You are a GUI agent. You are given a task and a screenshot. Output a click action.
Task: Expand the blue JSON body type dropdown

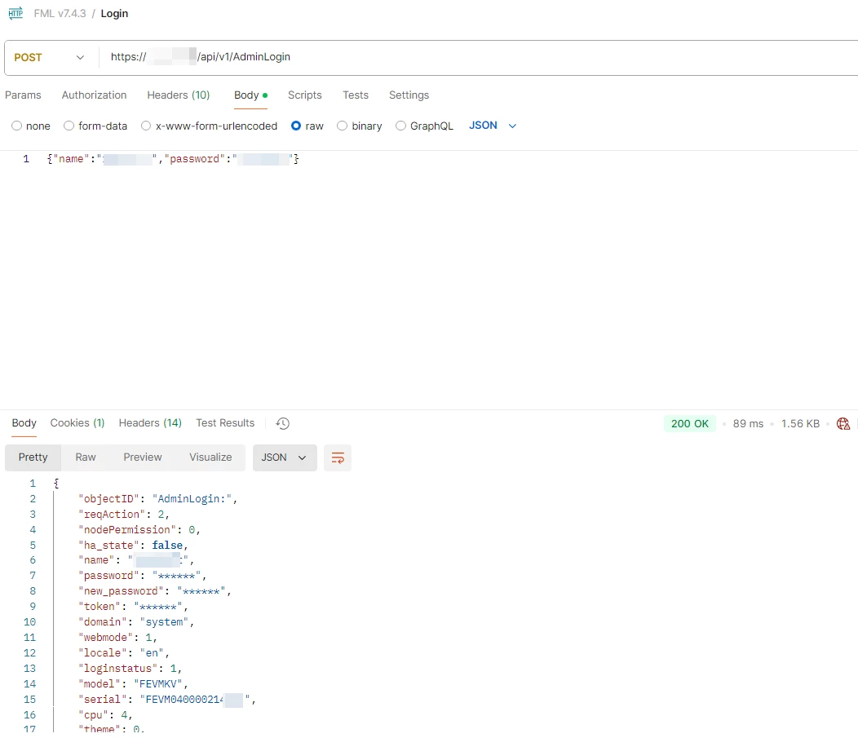click(493, 126)
